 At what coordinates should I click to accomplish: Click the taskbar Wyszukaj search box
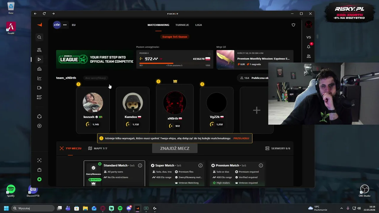[33, 208]
